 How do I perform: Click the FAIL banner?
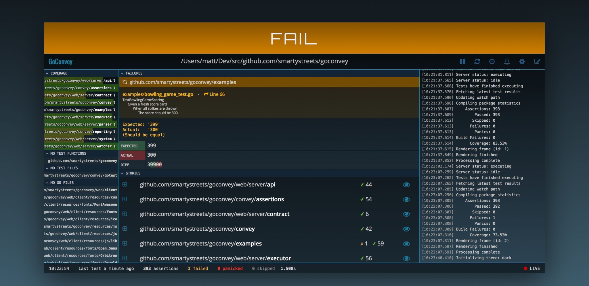(294, 38)
